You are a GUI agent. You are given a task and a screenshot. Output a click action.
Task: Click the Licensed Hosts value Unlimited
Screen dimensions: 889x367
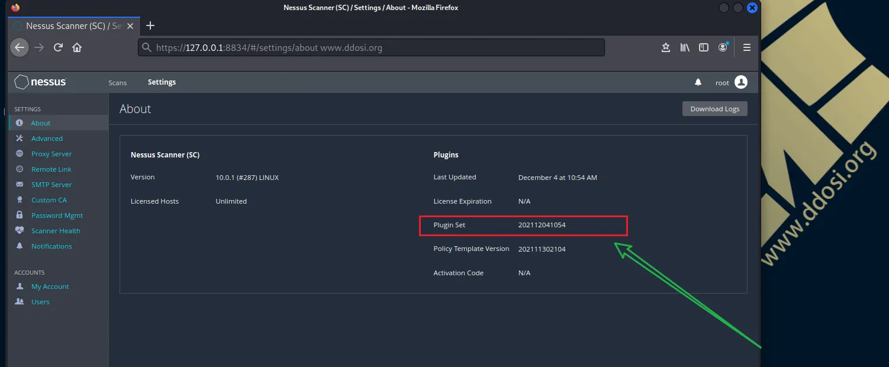pos(231,201)
